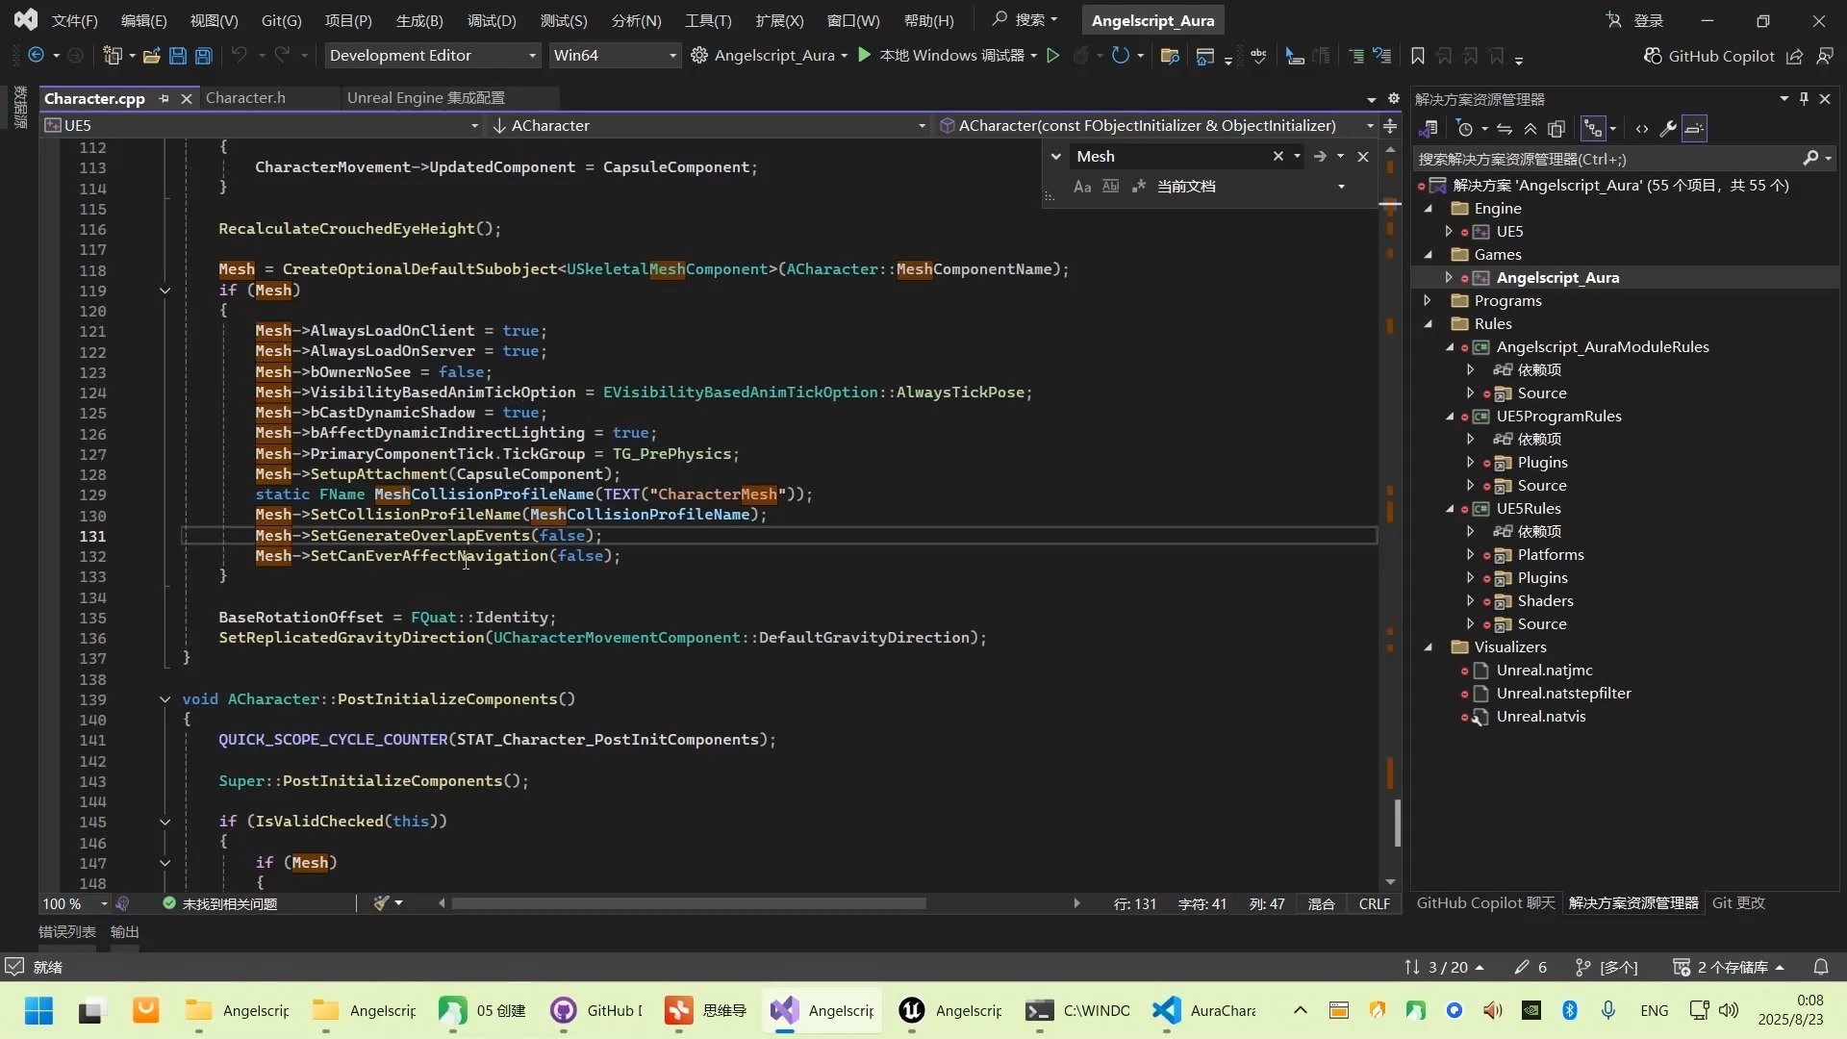
Task: Start debugging with green play arrow
Action: point(864,56)
